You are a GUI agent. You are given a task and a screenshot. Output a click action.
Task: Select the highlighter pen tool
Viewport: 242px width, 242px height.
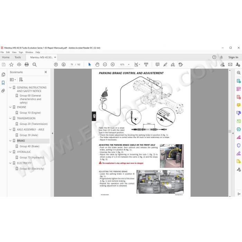(x=165, y=65)
